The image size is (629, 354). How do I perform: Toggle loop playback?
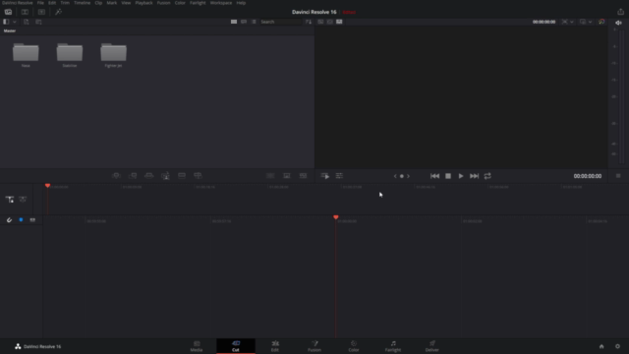tap(487, 176)
